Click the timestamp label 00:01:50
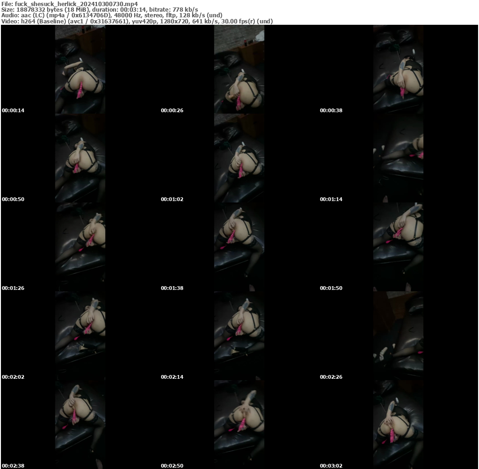Image resolution: width=479 pixels, height=469 pixels. [x=331, y=288]
